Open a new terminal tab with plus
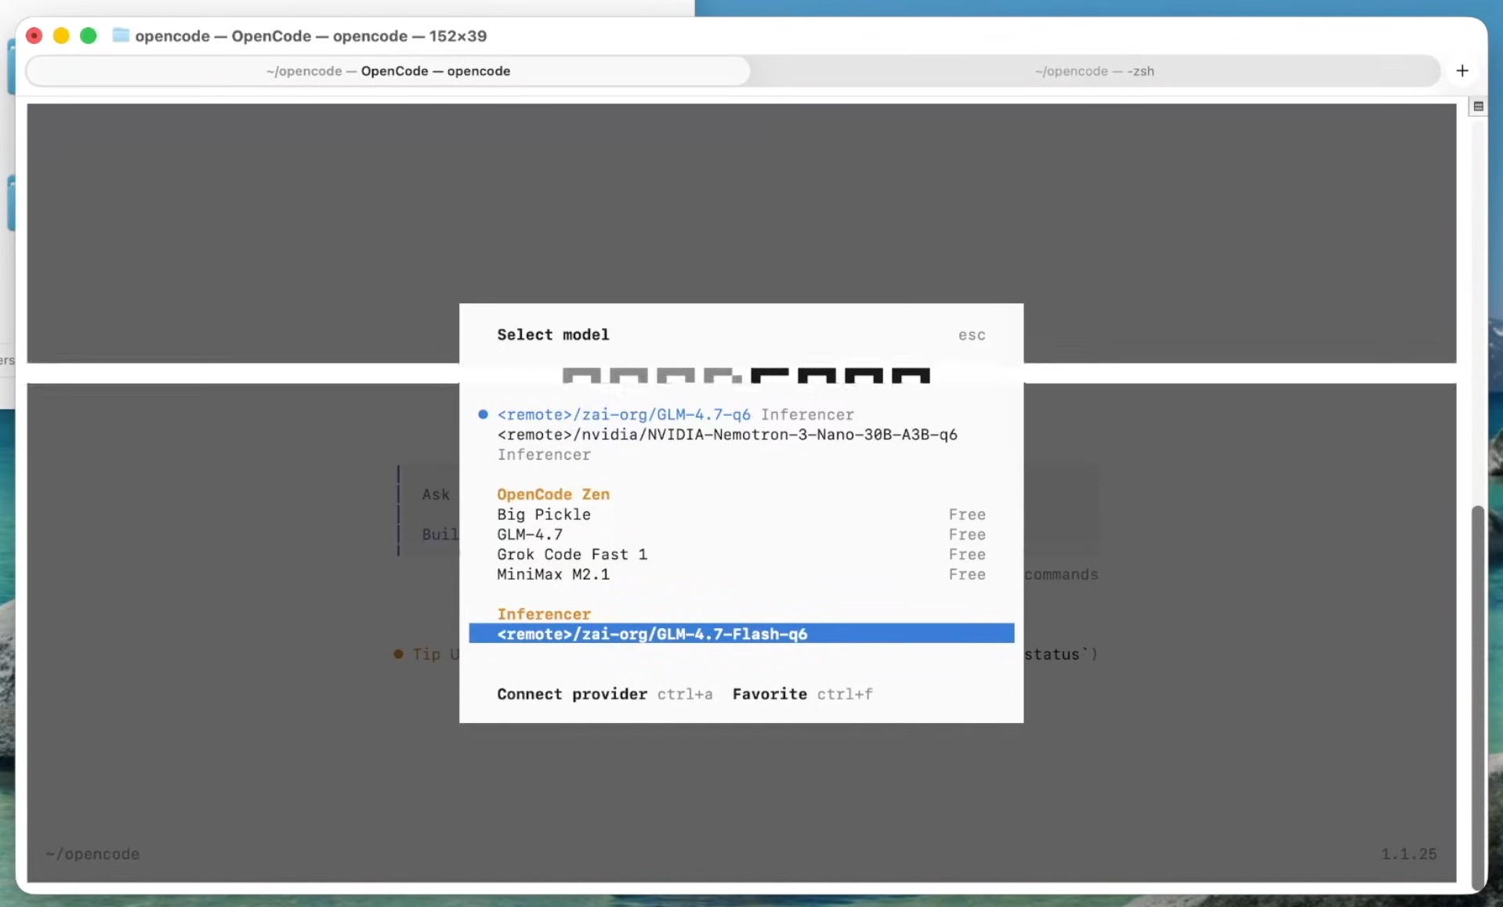This screenshot has height=907, width=1503. point(1462,71)
